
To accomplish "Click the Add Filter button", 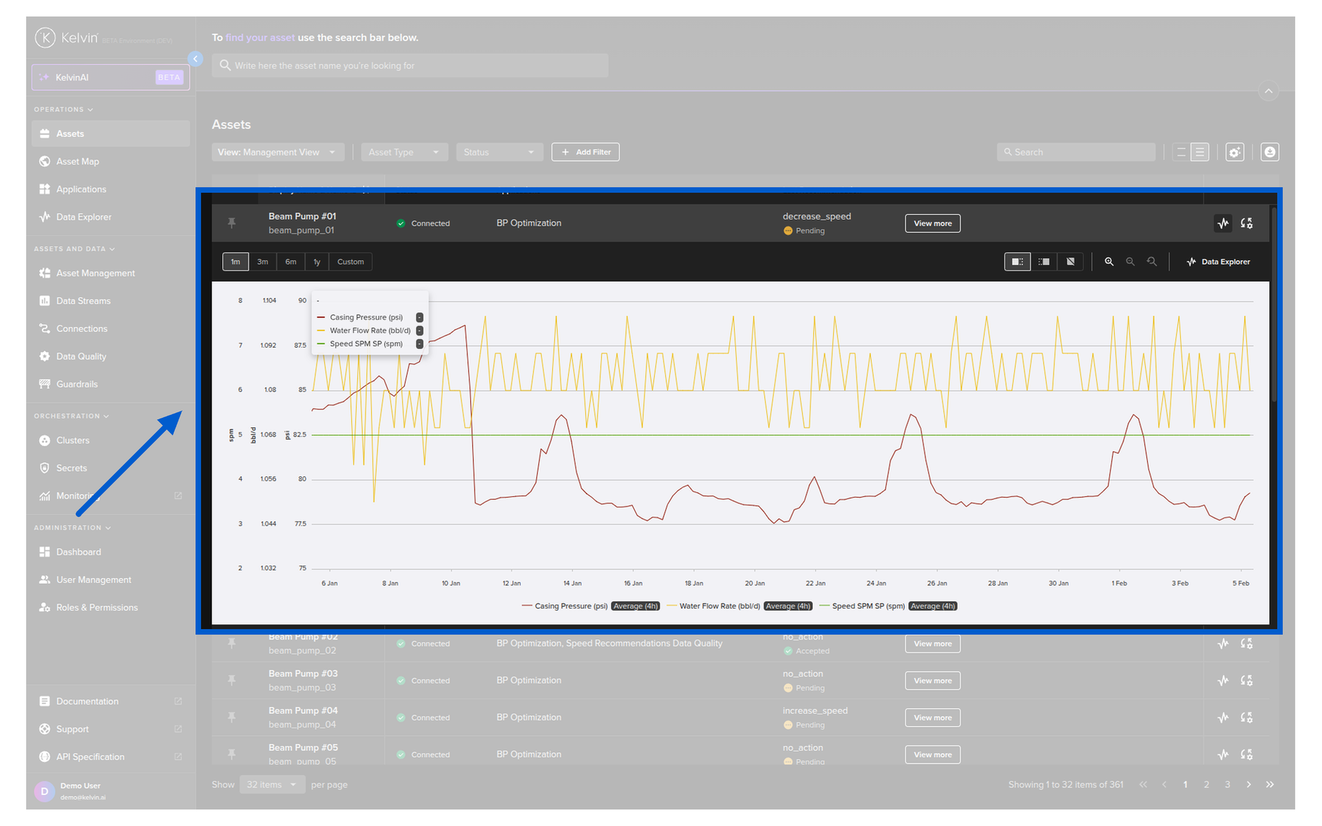I will 585,152.
